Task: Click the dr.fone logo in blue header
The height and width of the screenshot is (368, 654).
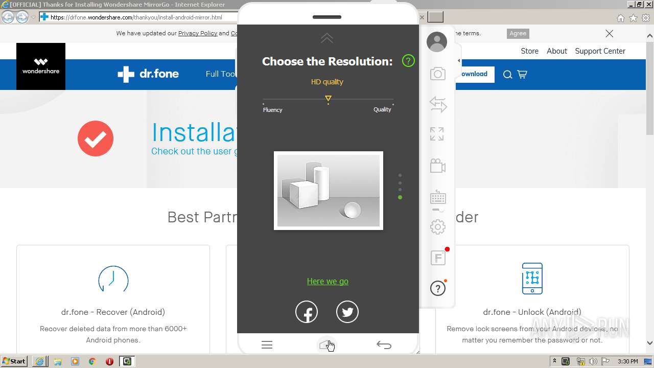Action: pyautogui.click(x=148, y=74)
